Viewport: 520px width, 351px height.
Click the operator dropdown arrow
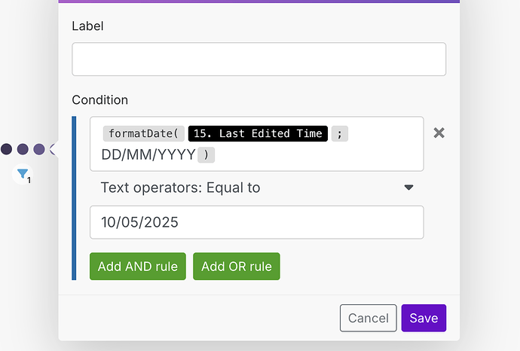(x=408, y=188)
